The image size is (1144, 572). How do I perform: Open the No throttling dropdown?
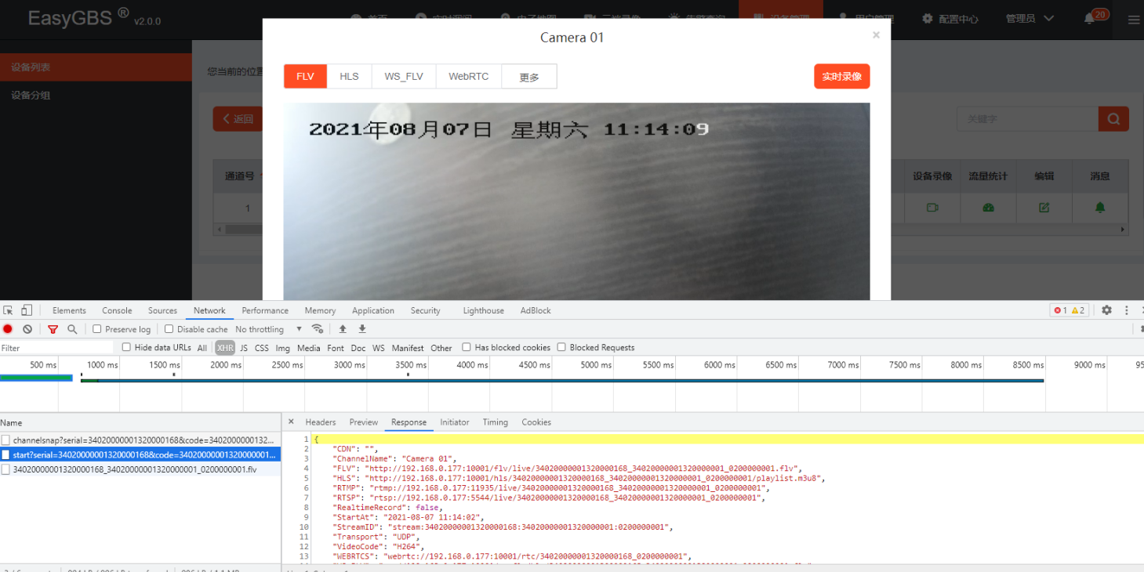click(269, 329)
